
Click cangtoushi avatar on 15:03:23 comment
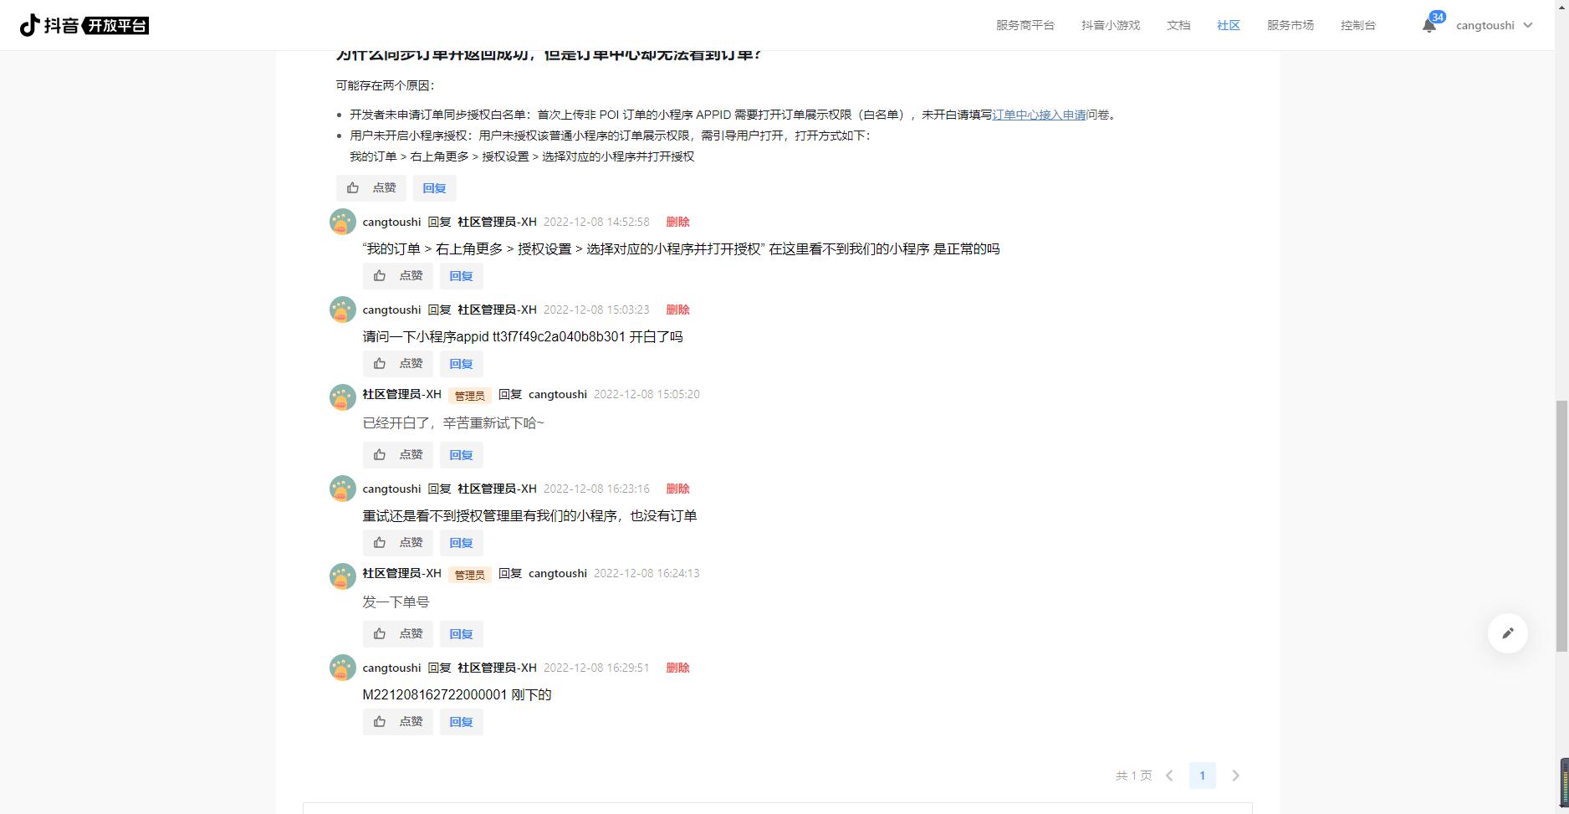point(343,310)
